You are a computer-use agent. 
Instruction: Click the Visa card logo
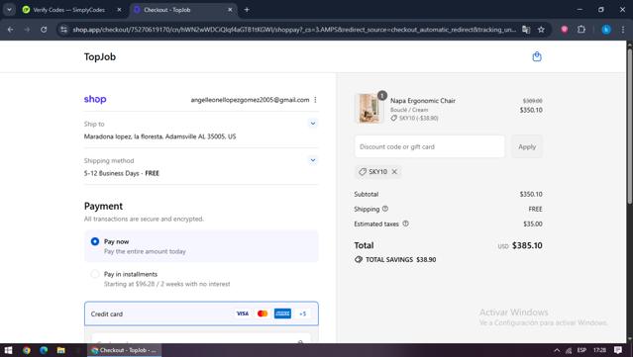coord(243,313)
